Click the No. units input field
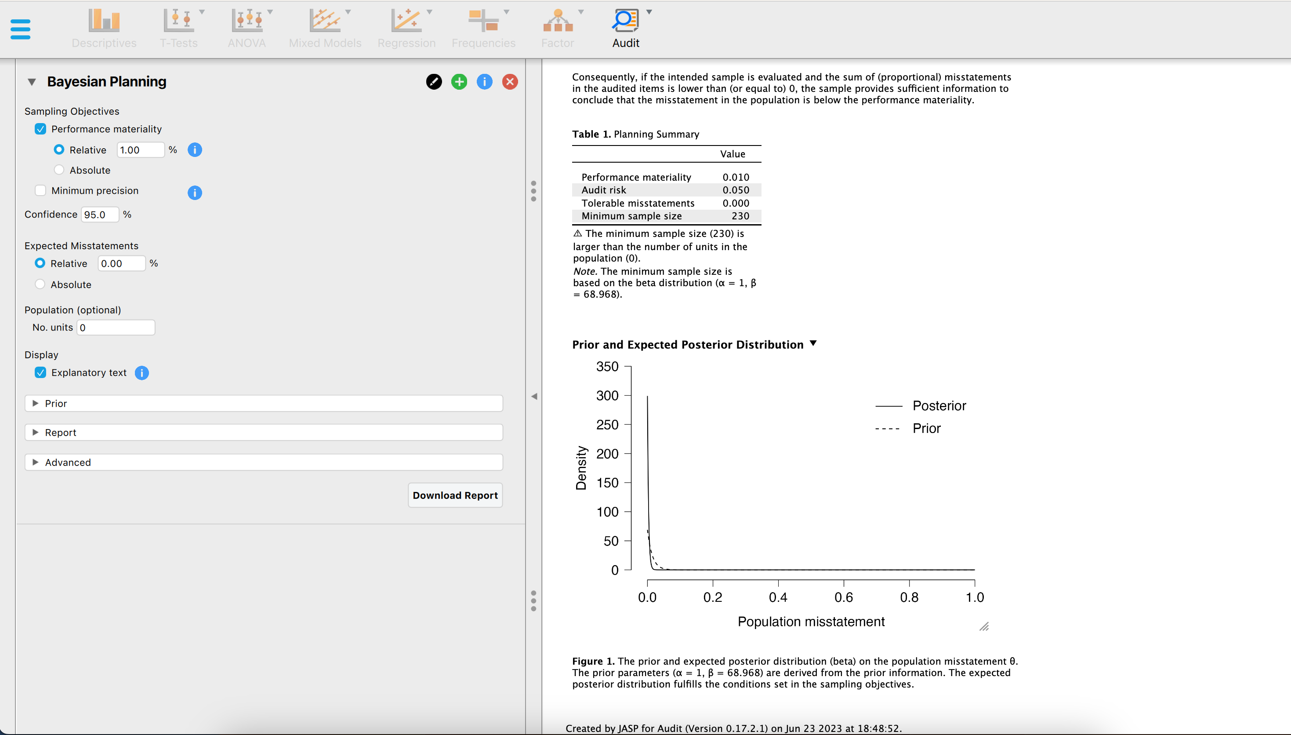This screenshot has height=735, width=1291. [116, 327]
